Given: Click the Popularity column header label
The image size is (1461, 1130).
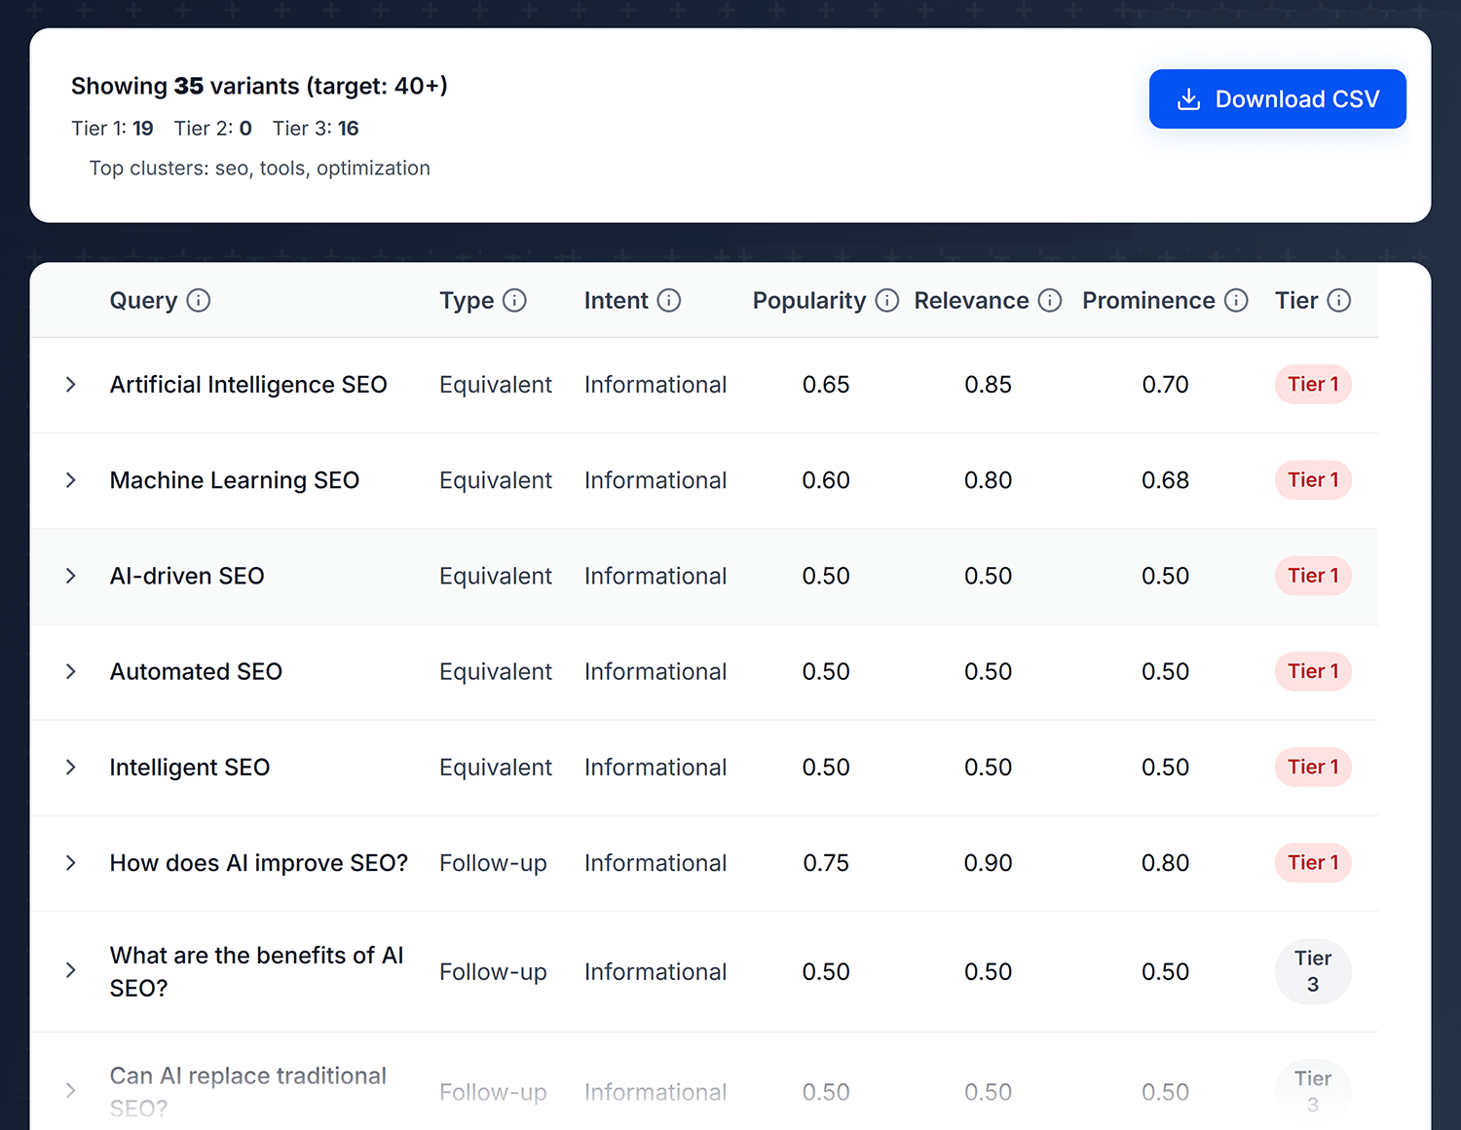Looking at the screenshot, I should [809, 300].
